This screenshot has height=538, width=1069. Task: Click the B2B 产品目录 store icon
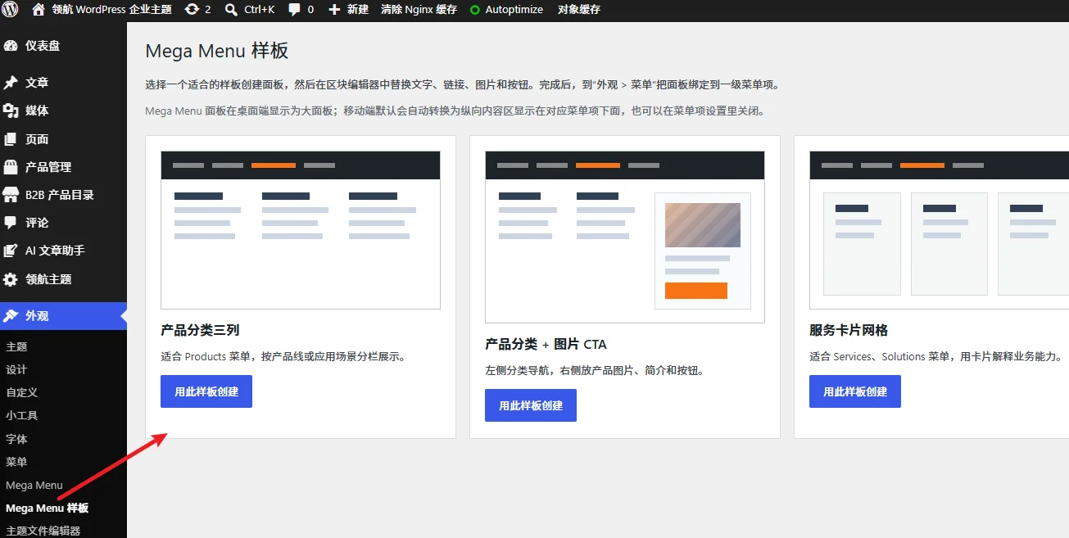[x=11, y=195]
